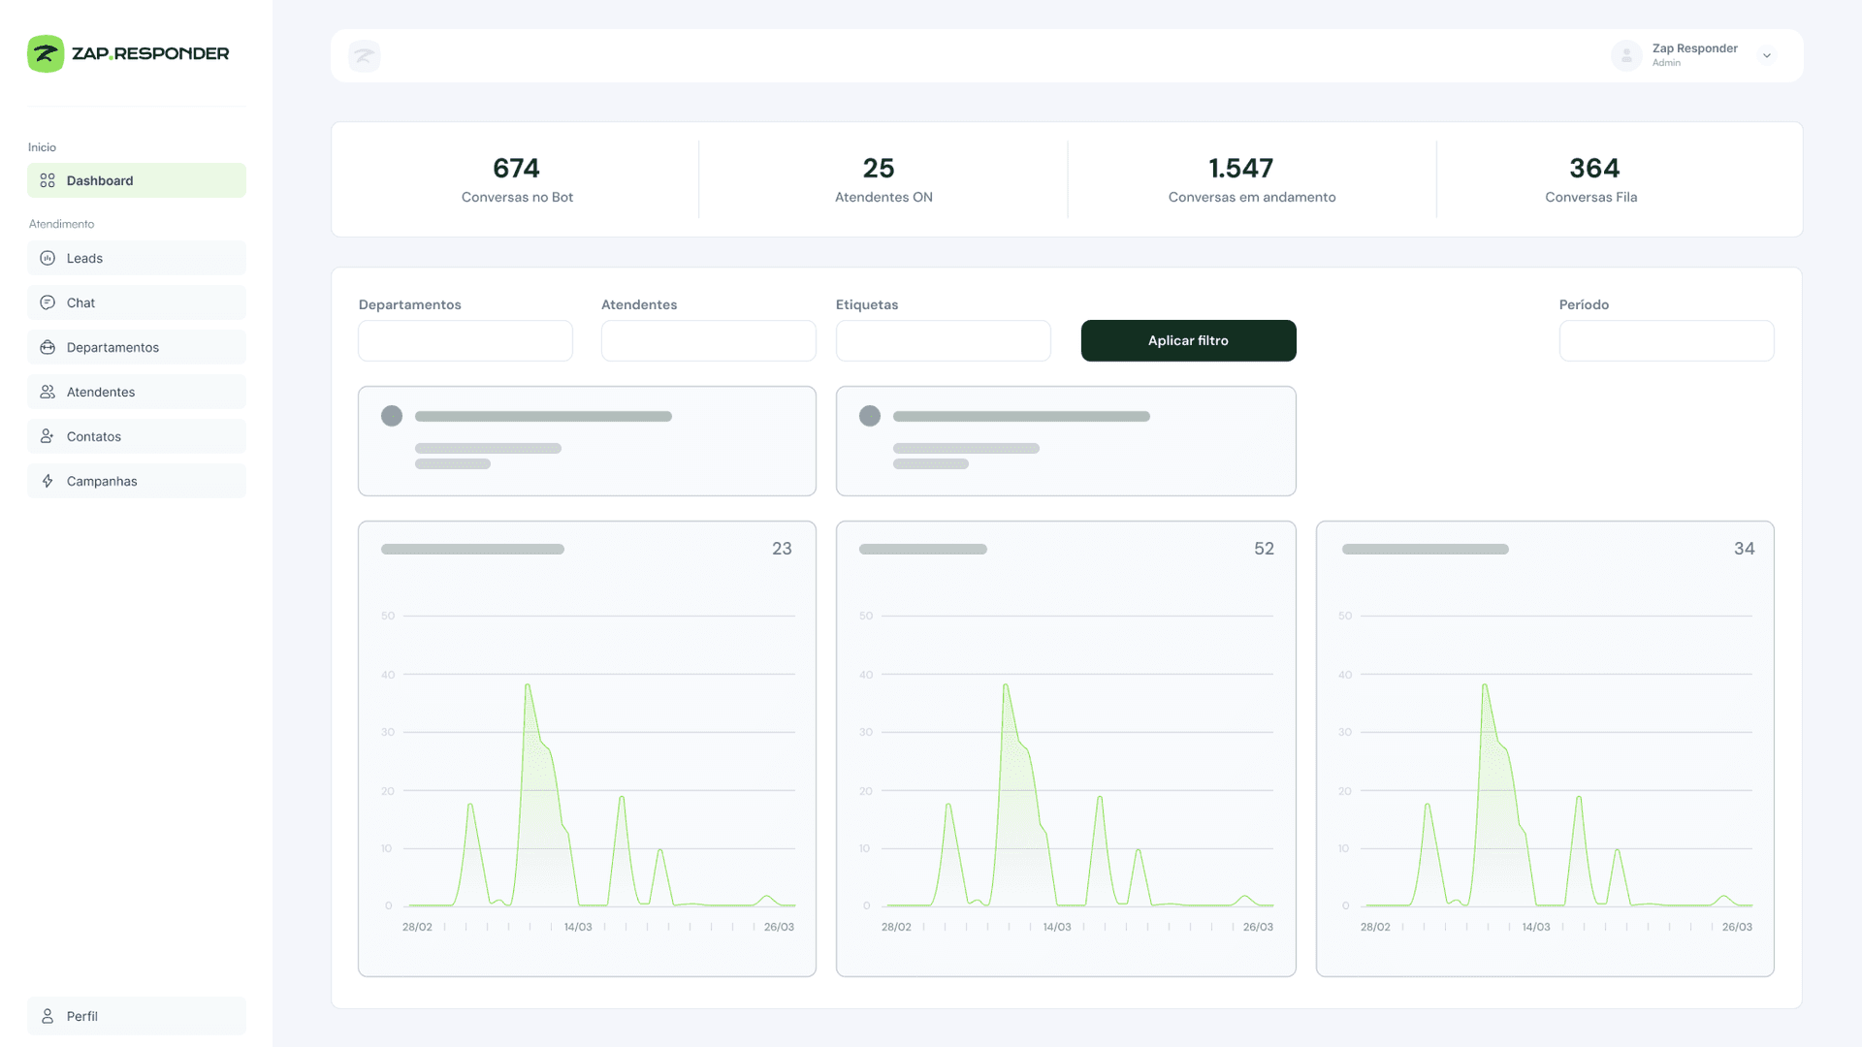Click the Zap Responder Admin profile area

(x=1692, y=54)
